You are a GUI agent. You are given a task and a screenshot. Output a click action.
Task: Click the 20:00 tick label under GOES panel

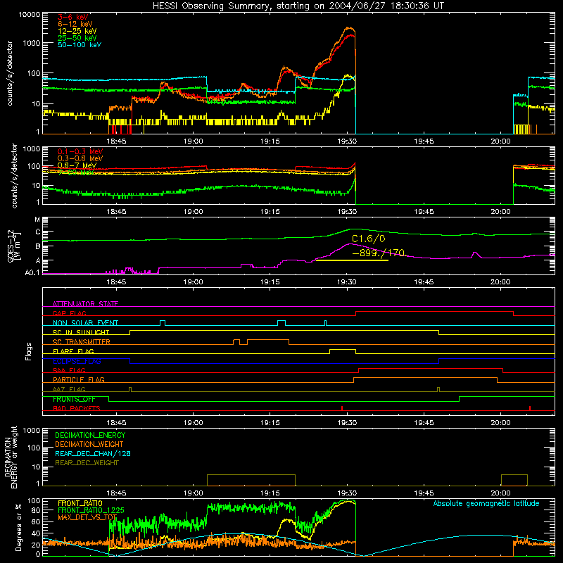coord(500,282)
